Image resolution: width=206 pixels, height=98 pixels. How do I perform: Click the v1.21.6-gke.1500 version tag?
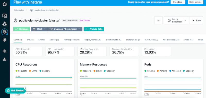pos(70,20)
